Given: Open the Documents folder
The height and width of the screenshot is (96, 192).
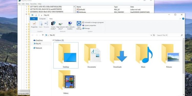Looking at the screenshot, I should pos(92,56).
